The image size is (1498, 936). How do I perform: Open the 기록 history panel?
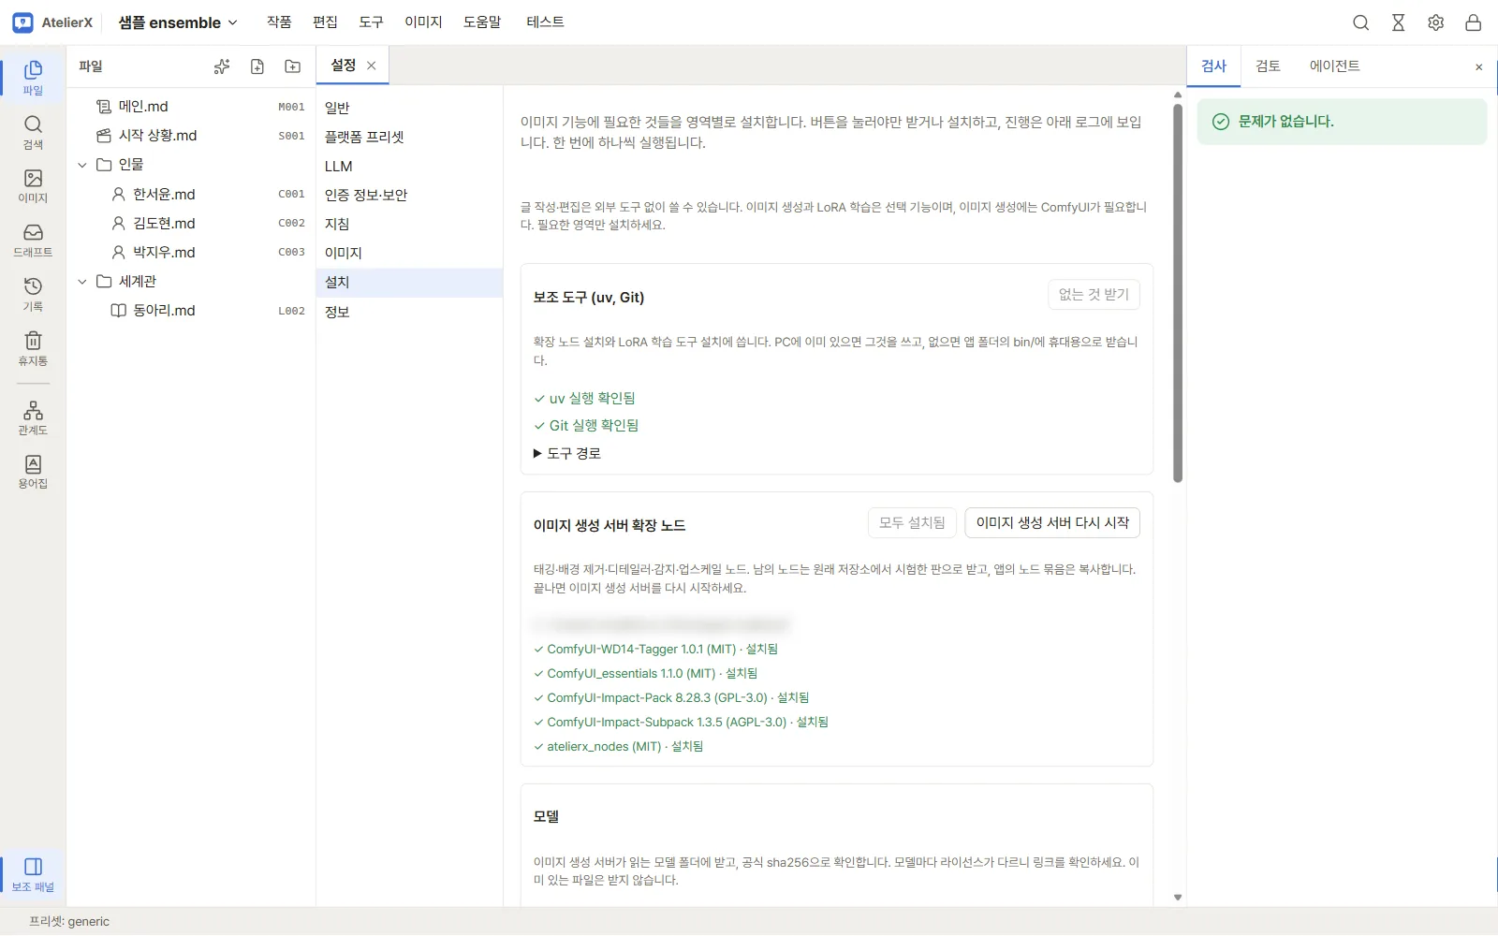(x=33, y=294)
